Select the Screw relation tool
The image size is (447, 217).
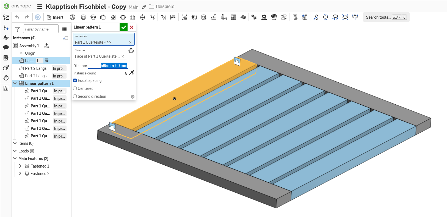274,17
